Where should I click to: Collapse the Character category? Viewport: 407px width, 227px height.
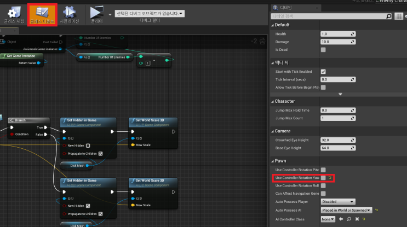click(273, 101)
